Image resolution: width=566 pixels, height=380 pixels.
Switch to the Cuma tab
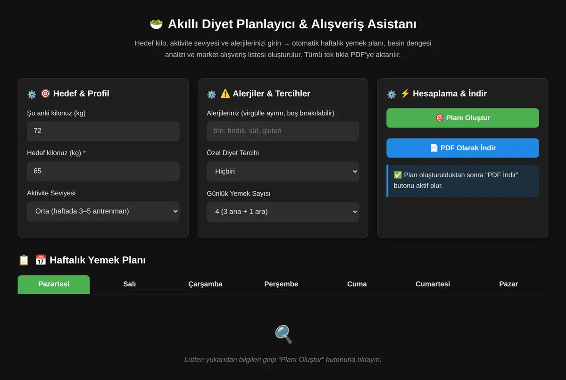coord(357,284)
